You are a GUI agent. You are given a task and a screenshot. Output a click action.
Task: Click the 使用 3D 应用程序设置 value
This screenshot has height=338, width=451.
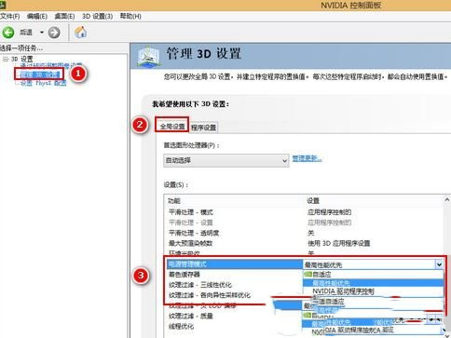tap(339, 243)
